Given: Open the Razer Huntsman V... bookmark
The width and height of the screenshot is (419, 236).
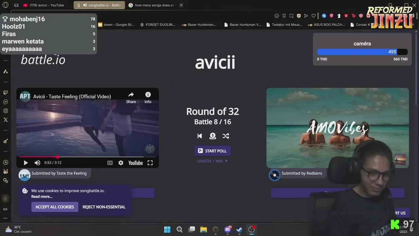Looking at the screenshot, I should coord(243,25).
